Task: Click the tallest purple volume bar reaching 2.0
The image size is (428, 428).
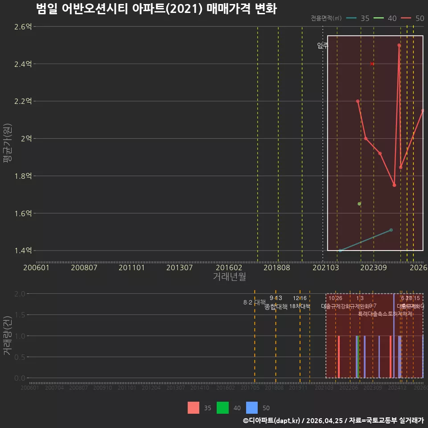Action: (394, 336)
